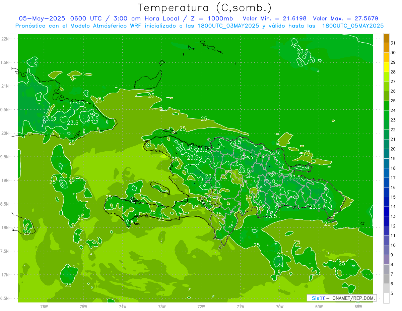Click the '0.5N' latitude axis label
Screen dimensions: 402x311
click(5, 110)
